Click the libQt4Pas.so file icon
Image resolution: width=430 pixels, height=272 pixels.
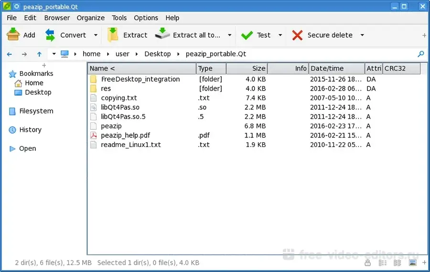[94, 107]
